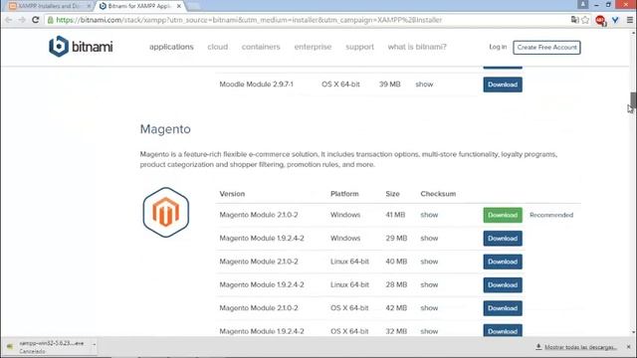Open the download item options arrow
Image resolution: width=637 pixels, height=358 pixels.
94,345
